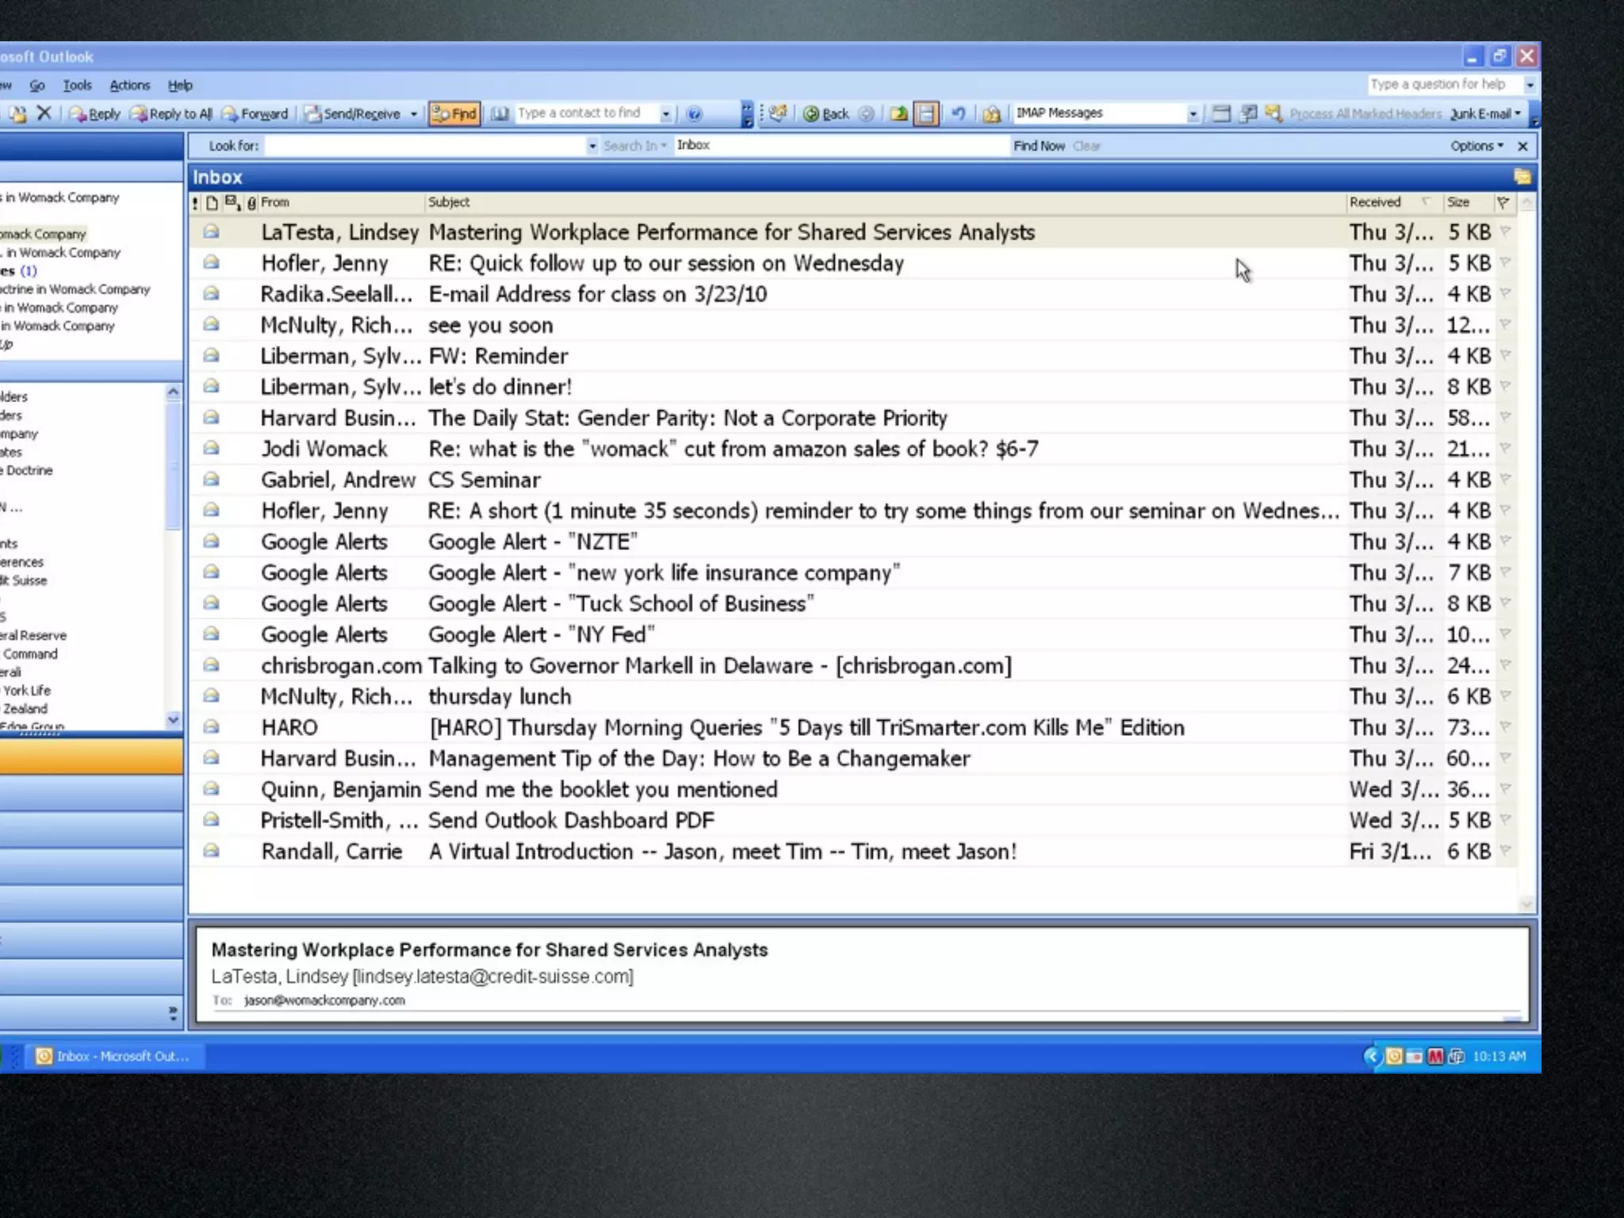Toggle the highlighted Find button
The width and height of the screenshot is (1624, 1218).
coord(454,113)
